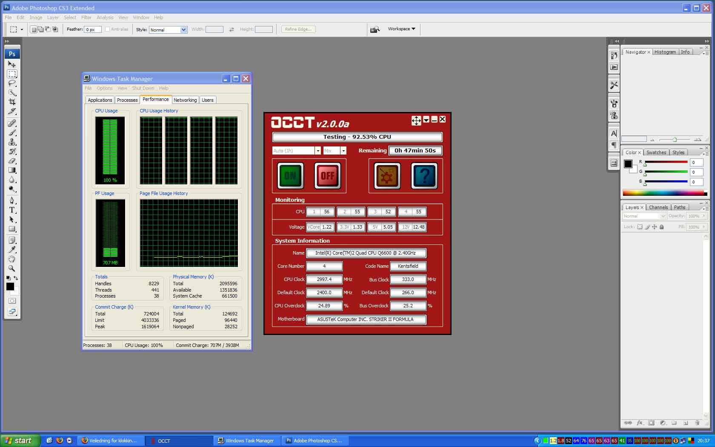Select the Pen tool

(x=12, y=201)
